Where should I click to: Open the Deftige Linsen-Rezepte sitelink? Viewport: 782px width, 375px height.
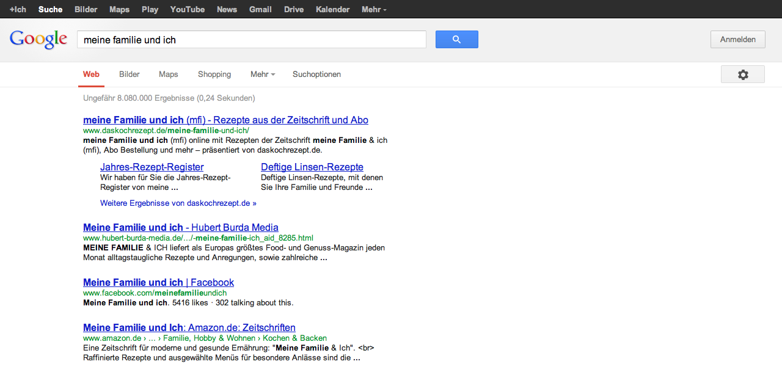point(312,167)
